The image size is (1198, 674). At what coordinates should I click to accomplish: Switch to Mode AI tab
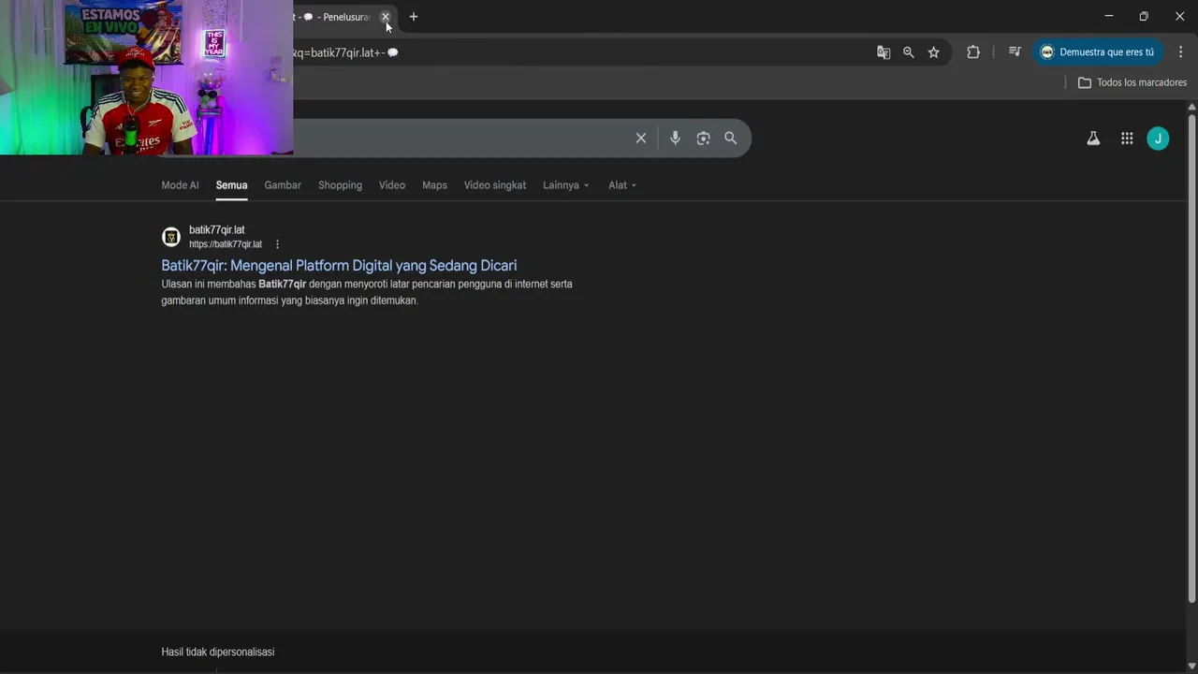(180, 185)
